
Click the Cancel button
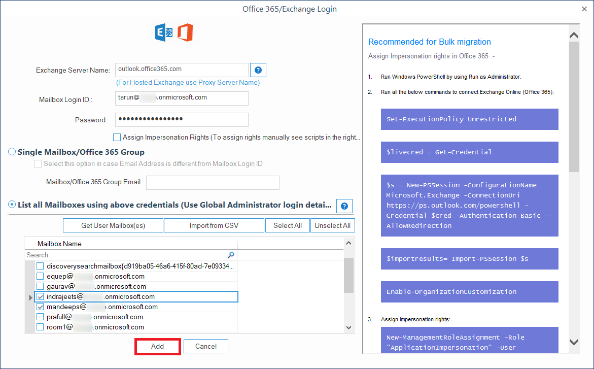(x=206, y=346)
